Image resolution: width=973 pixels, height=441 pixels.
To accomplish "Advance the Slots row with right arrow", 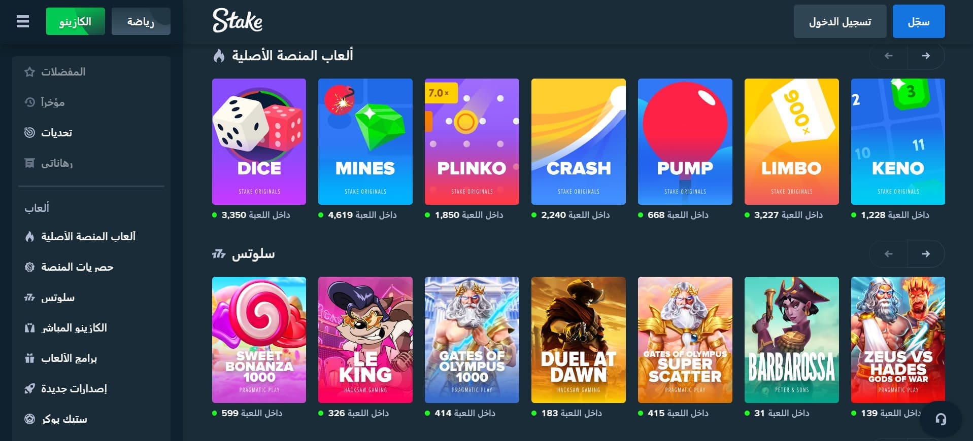I will pyautogui.click(x=926, y=254).
